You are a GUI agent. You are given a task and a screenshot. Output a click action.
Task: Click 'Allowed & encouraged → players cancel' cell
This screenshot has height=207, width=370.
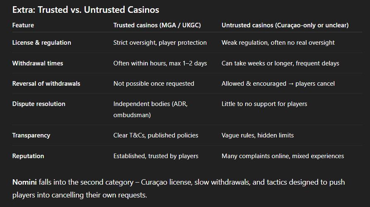(278, 84)
